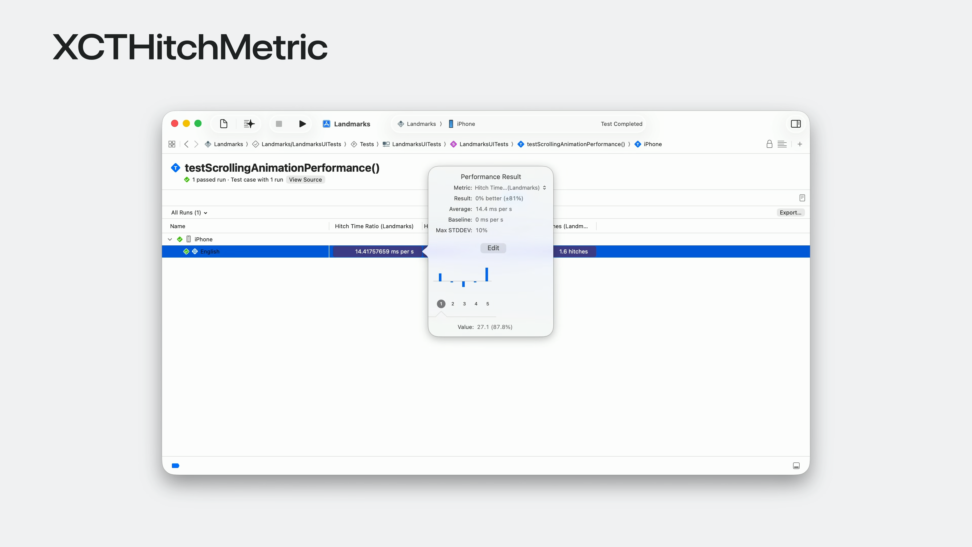Click the Run play button in toolbar
This screenshot has width=972, height=547.
pyautogui.click(x=302, y=124)
